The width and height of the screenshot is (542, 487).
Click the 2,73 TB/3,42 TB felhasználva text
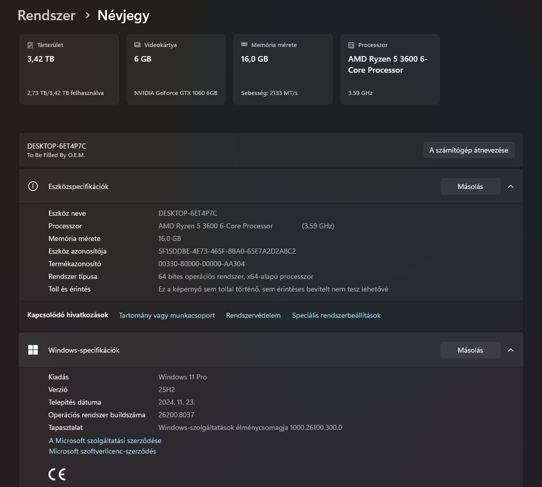coord(65,93)
